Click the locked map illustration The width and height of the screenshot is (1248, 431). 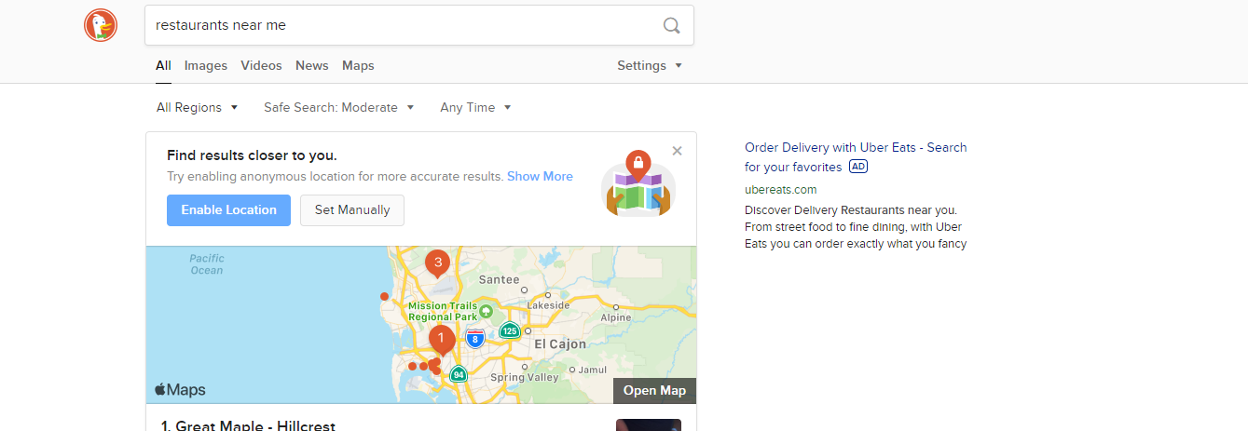pos(638,183)
